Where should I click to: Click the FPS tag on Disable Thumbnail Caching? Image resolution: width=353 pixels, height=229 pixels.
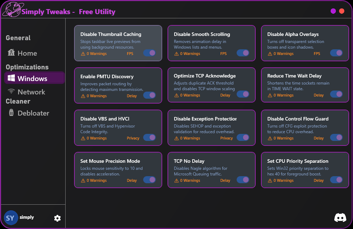click(130, 54)
